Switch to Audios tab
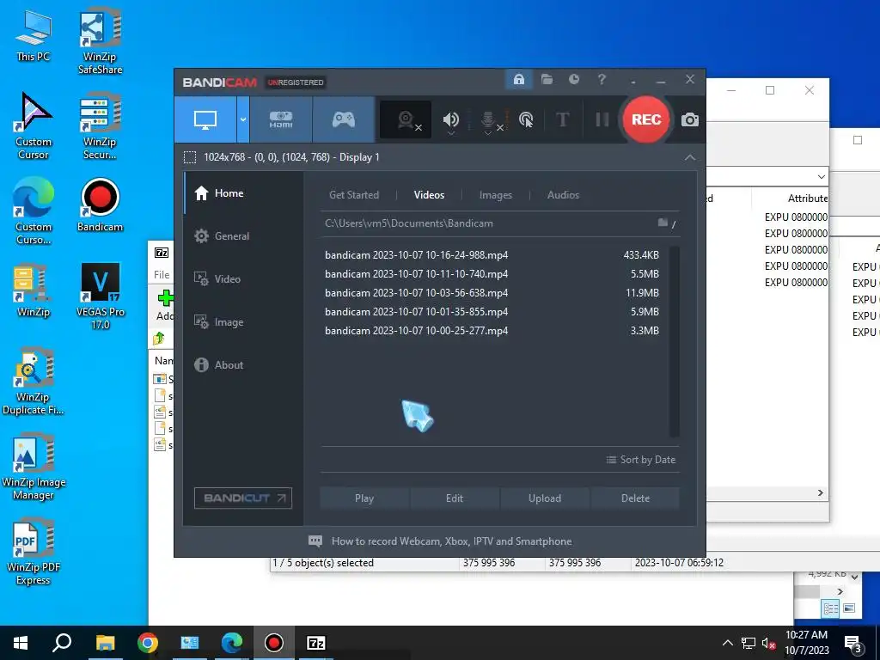Image resolution: width=880 pixels, height=660 pixels. (563, 195)
